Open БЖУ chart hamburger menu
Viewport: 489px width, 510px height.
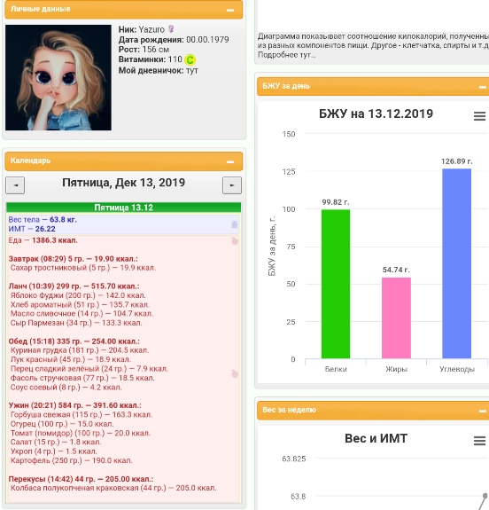(x=479, y=116)
